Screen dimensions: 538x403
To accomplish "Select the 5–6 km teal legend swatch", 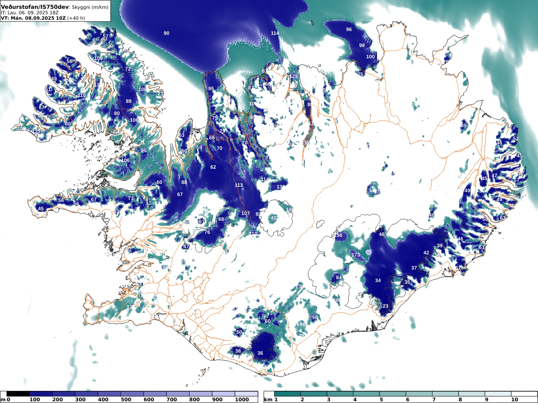I will 393,394.
